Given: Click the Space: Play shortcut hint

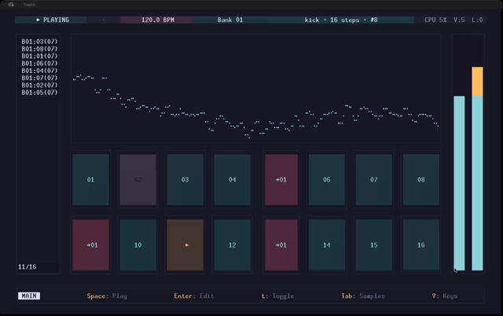Looking at the screenshot, I should coord(107,296).
